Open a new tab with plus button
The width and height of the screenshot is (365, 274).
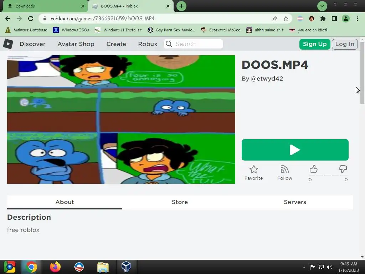pyautogui.click(x=181, y=6)
